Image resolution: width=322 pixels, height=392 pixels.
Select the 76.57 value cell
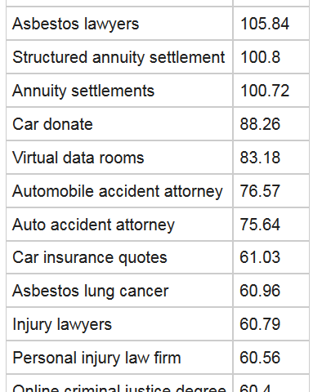(x=271, y=191)
